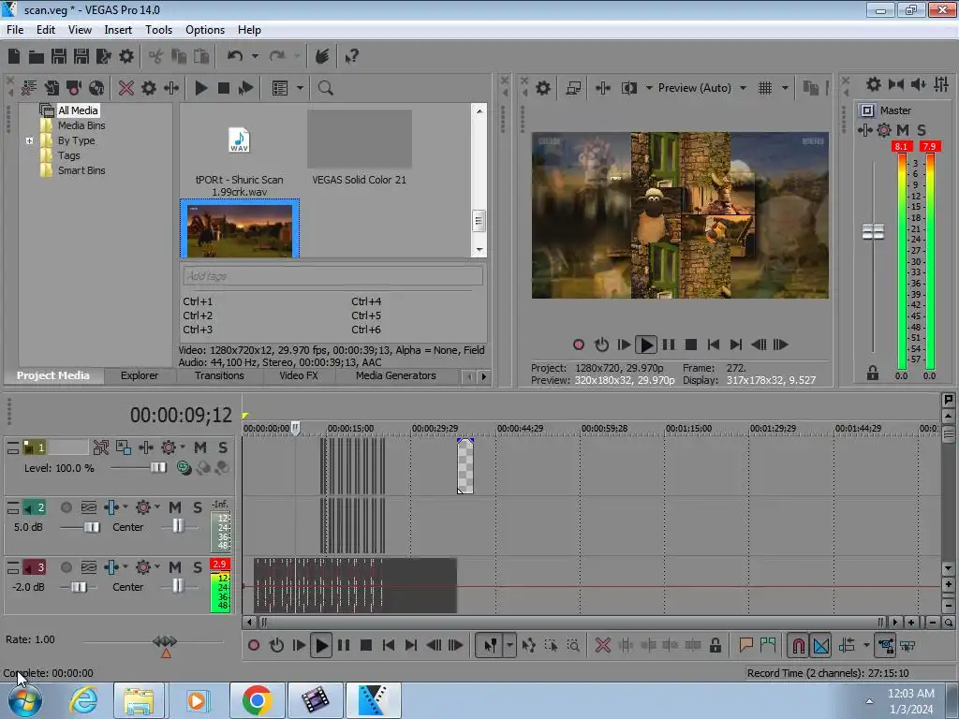The width and height of the screenshot is (959, 719).
Task: Create a new project via toolbar icon
Action: pos(14,57)
